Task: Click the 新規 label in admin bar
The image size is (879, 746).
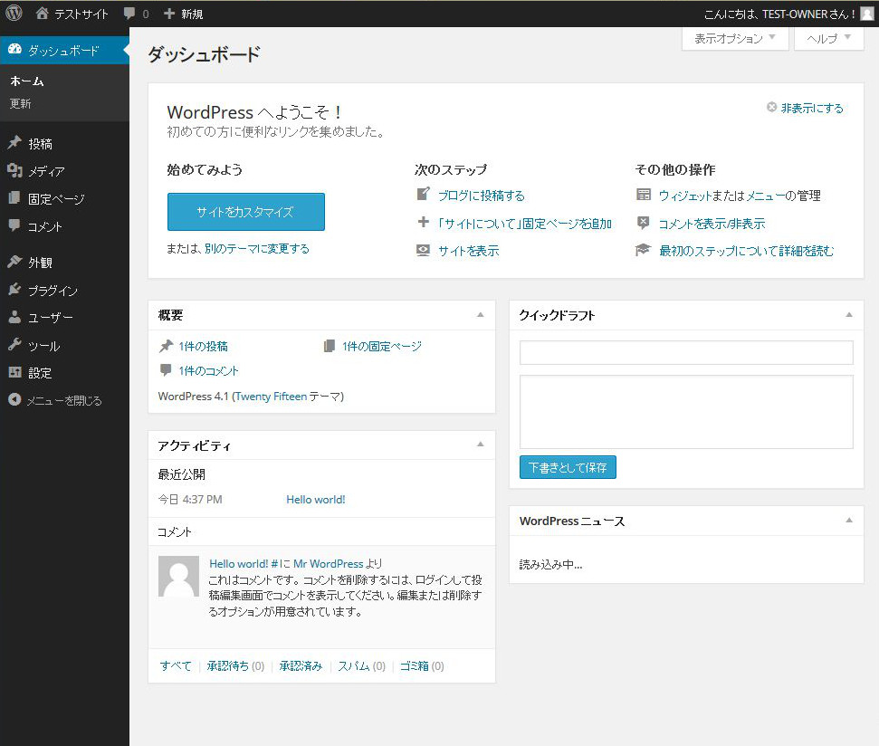Action: (x=192, y=14)
